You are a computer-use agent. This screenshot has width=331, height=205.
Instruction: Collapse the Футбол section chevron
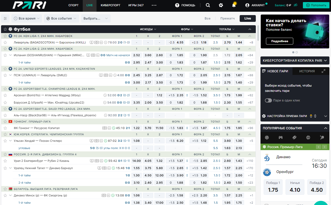[250, 29]
